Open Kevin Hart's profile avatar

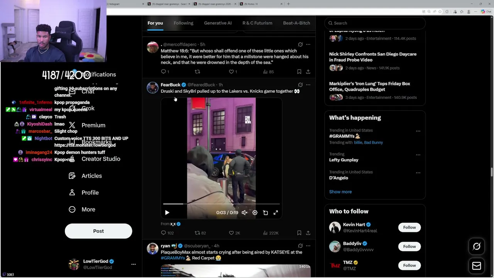tap(335, 227)
